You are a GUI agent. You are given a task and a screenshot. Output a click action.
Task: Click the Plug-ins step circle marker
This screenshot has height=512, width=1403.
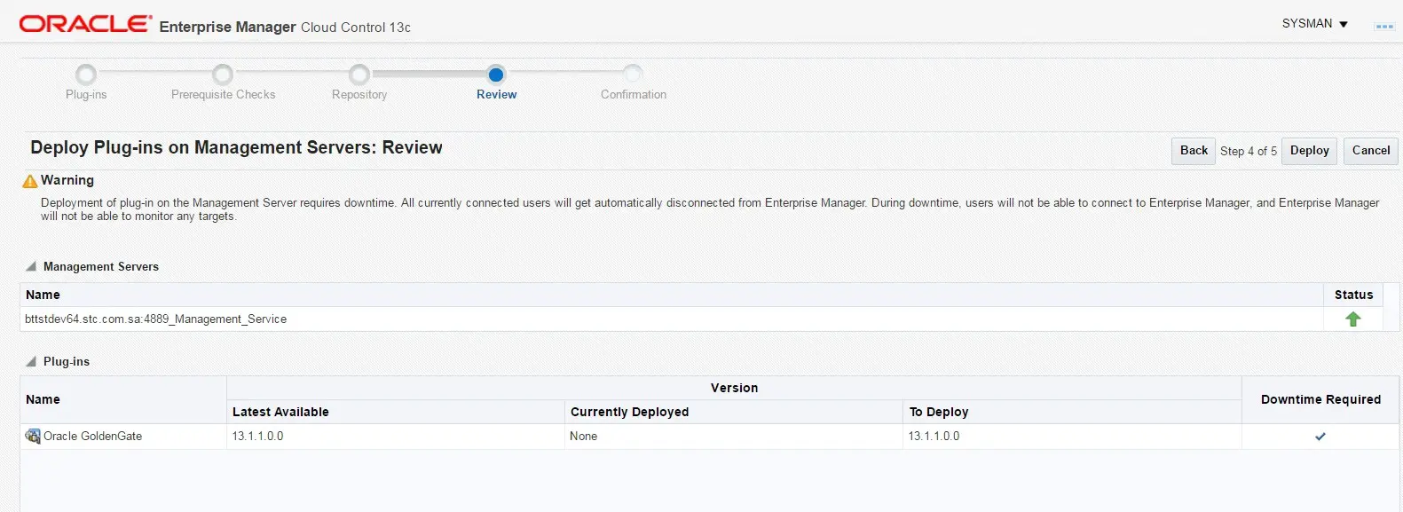(x=86, y=75)
